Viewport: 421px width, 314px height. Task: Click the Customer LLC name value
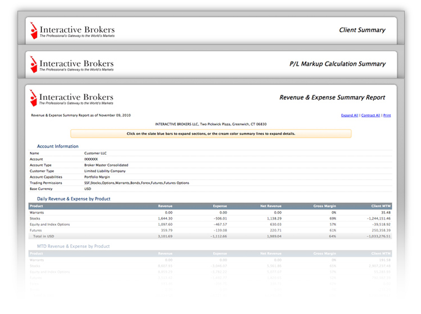[x=96, y=153]
